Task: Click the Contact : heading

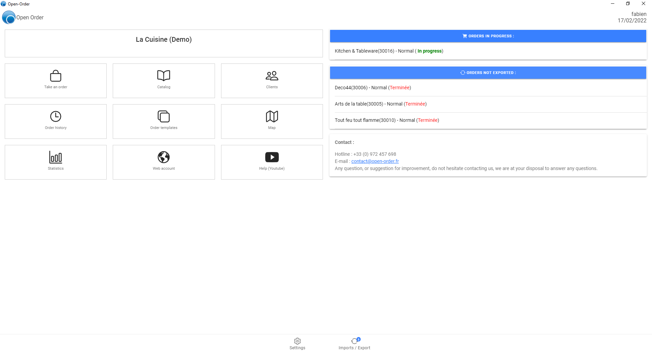Action: click(344, 142)
